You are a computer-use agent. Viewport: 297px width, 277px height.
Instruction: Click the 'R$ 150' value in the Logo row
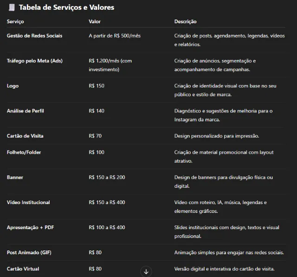click(97, 86)
